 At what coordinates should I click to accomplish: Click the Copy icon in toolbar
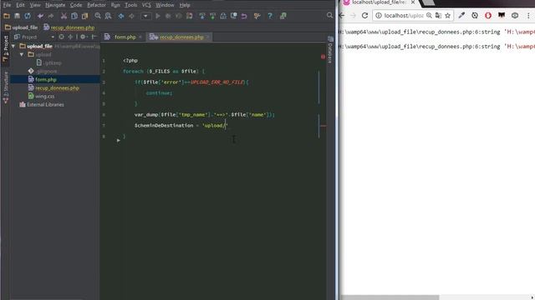(x=74, y=16)
